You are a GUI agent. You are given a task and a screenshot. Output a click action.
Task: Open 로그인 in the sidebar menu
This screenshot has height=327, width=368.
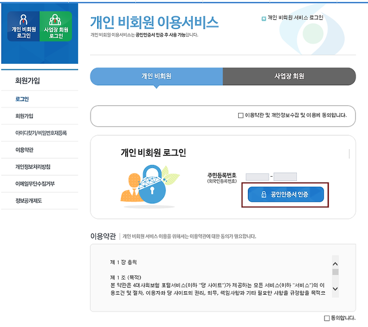point(22,99)
